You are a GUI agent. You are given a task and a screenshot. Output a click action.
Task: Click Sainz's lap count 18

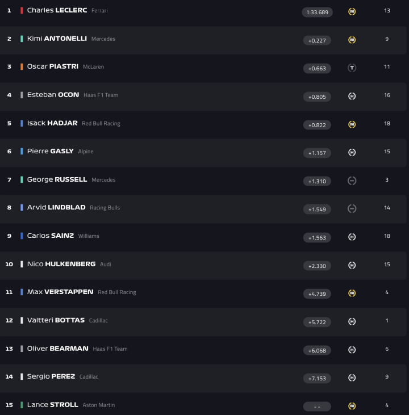point(387,236)
